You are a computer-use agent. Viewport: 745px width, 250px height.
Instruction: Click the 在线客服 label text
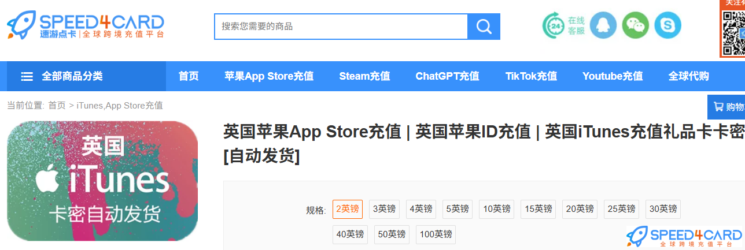point(577,26)
